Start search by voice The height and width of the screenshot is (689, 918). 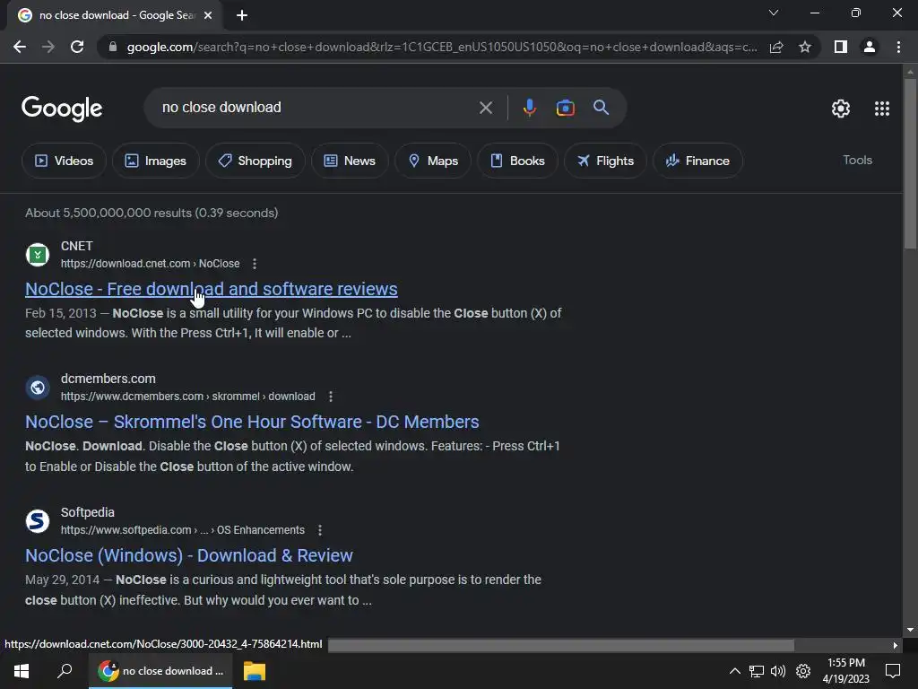tap(529, 108)
